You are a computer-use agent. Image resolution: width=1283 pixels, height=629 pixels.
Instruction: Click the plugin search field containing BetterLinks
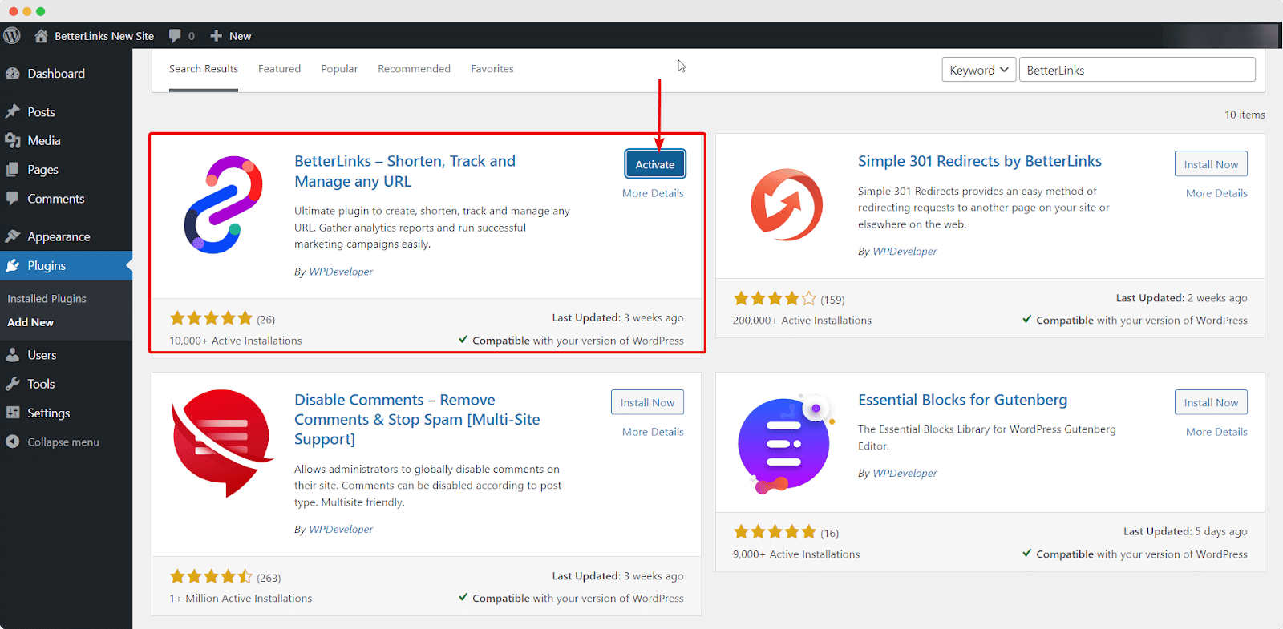1137,70
